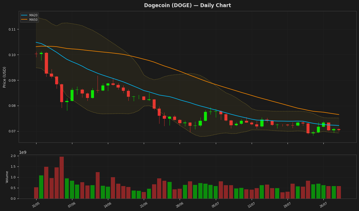Click the 28/06 date label
Screen dimensions: 359x211
click(179, 205)
